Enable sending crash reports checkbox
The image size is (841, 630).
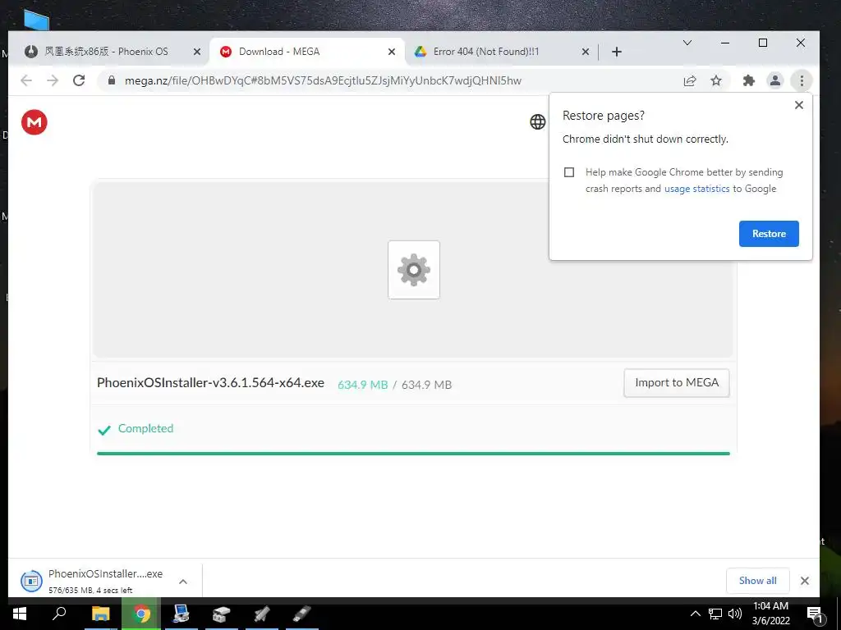click(569, 172)
